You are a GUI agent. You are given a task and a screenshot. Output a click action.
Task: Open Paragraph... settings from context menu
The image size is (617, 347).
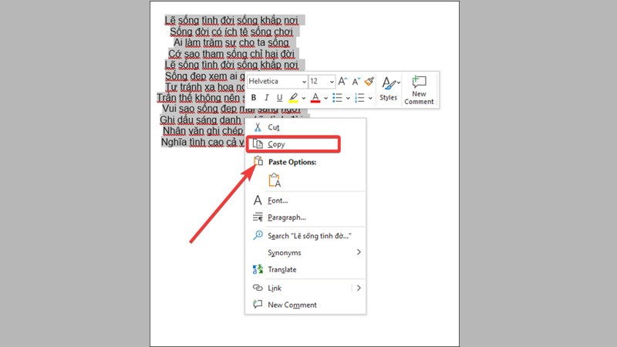pyautogui.click(x=305, y=217)
